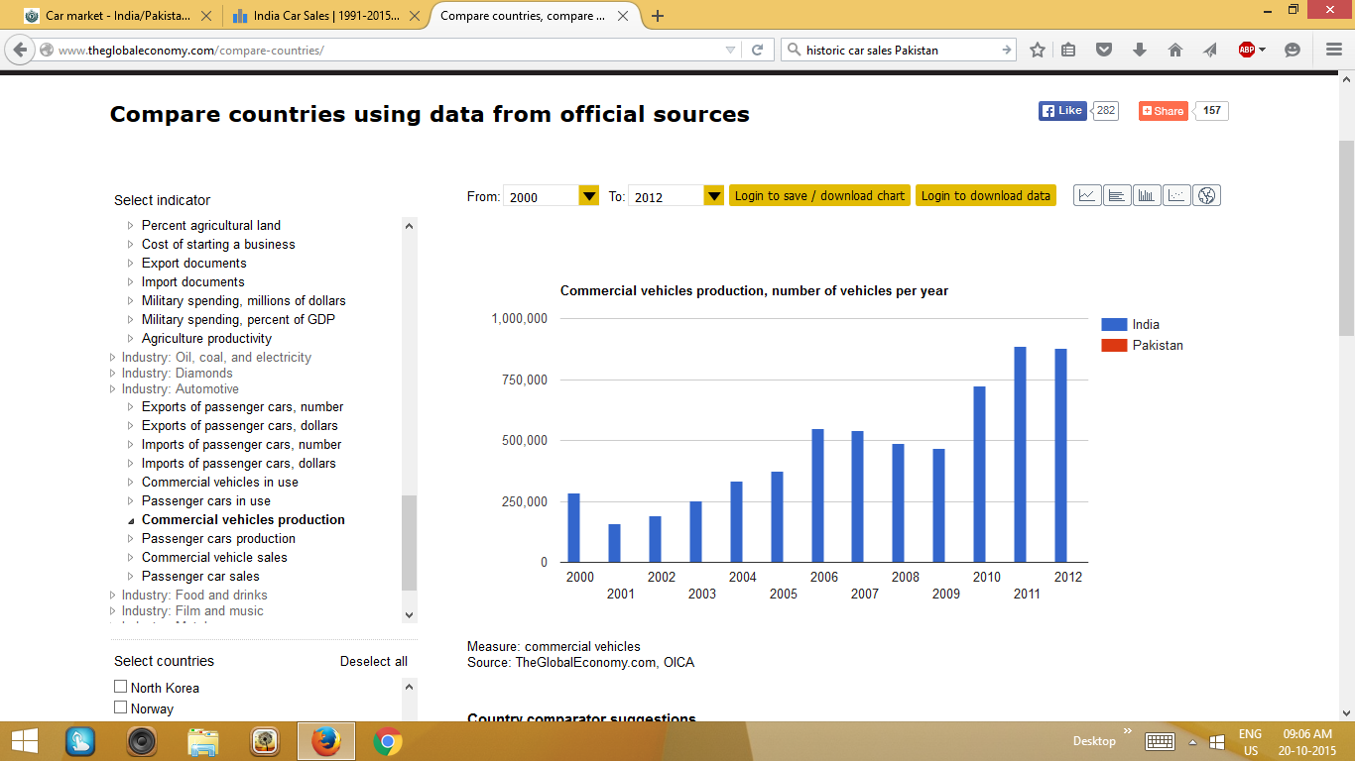Select Imports of passenger cars, dollars
Image resolution: width=1355 pixels, height=761 pixels.
[x=239, y=463]
